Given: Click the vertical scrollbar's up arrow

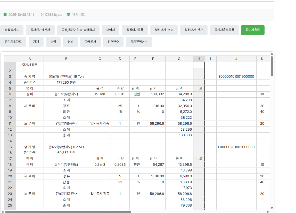Looking at the screenshot, I should pos(272,54).
